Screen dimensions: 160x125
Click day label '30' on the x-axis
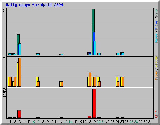point(145,122)
